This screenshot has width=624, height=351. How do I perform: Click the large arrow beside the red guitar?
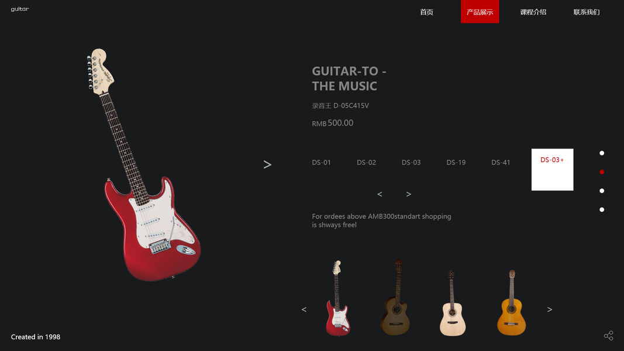click(267, 164)
